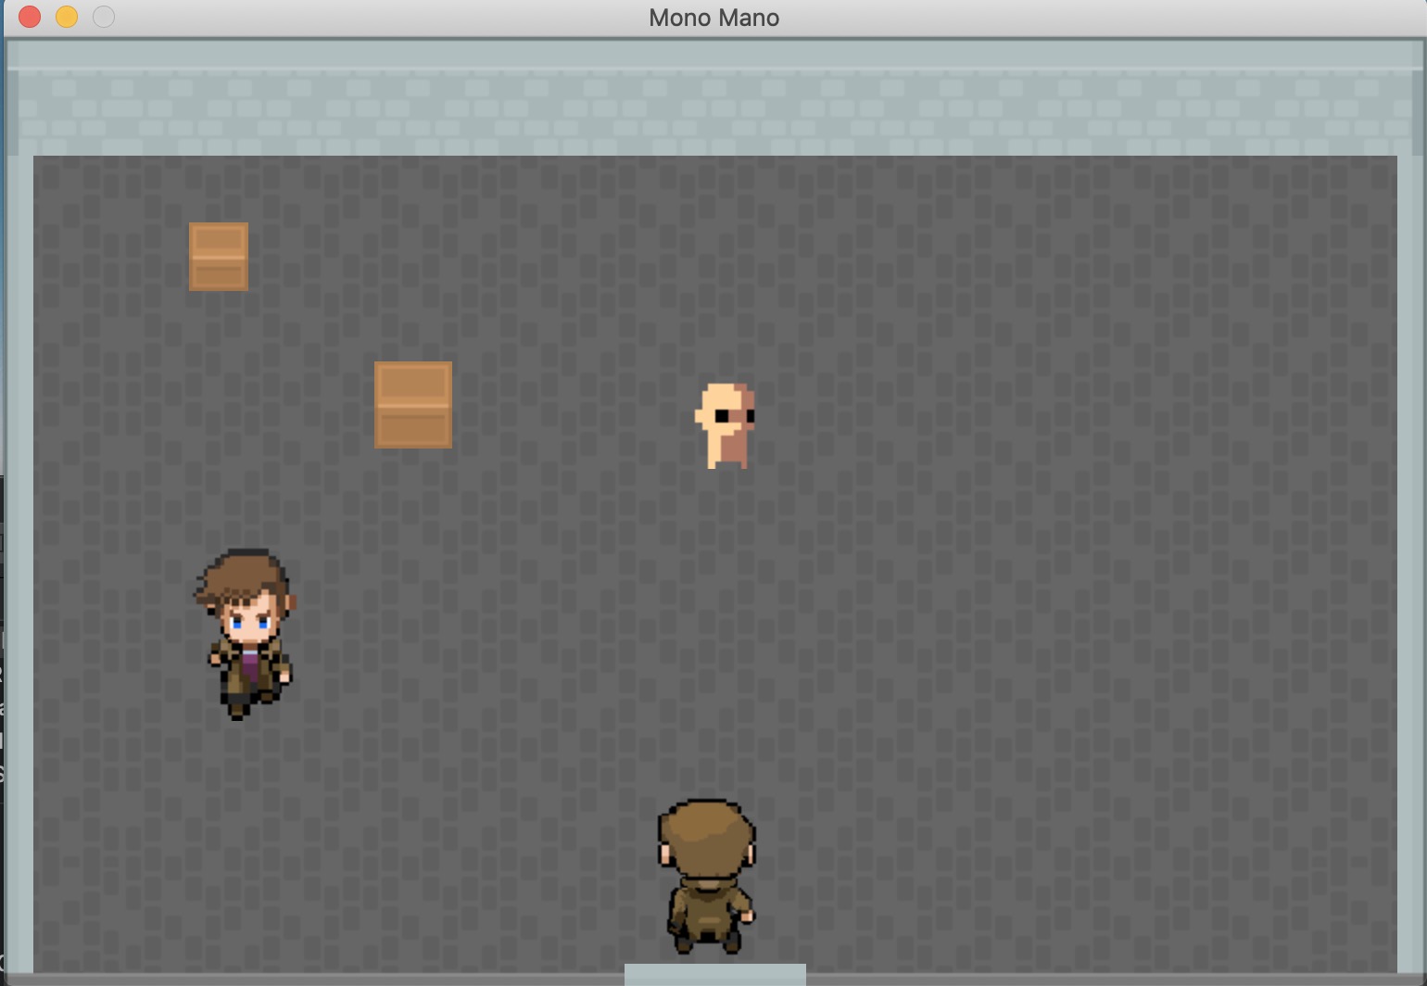1427x986 pixels.
Task: Click the character facing away
Action: click(x=707, y=876)
